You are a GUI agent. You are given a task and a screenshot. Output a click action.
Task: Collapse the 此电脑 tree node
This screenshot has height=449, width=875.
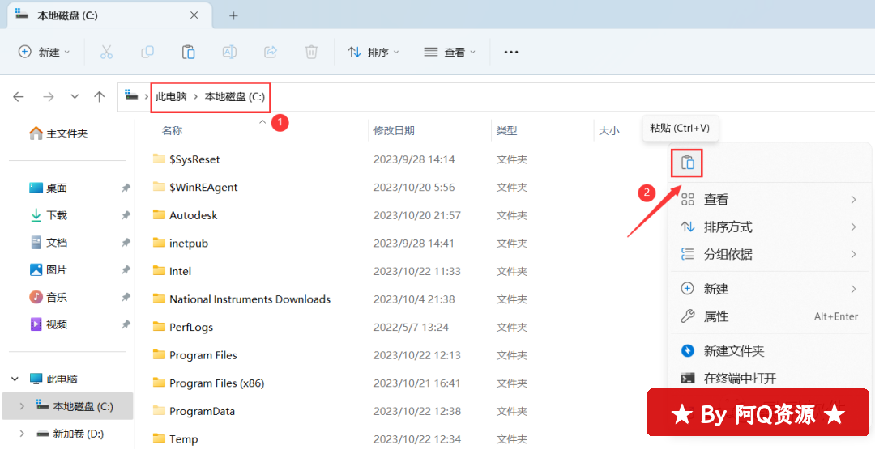pos(15,379)
